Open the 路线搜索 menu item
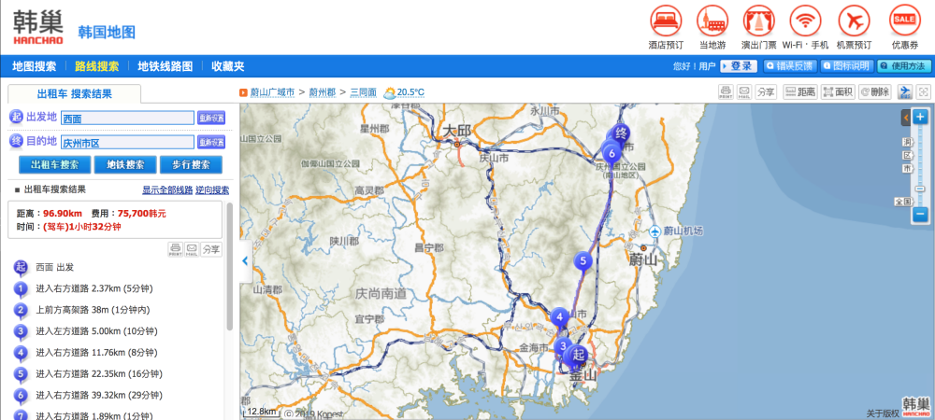The width and height of the screenshot is (935, 420). point(96,66)
